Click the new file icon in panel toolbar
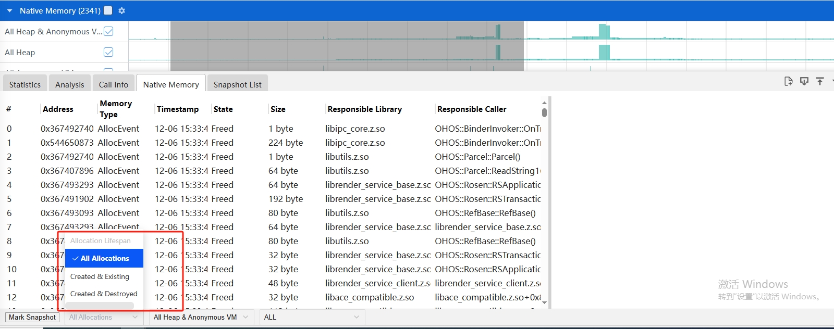Screen dimensions: 834x329 [x=788, y=81]
